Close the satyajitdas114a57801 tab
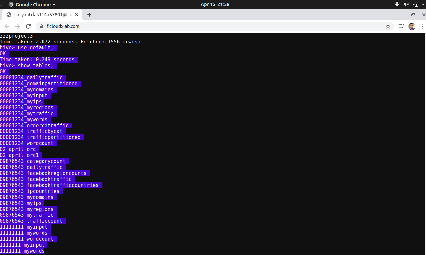This screenshot has width=426, height=255. (77, 15)
